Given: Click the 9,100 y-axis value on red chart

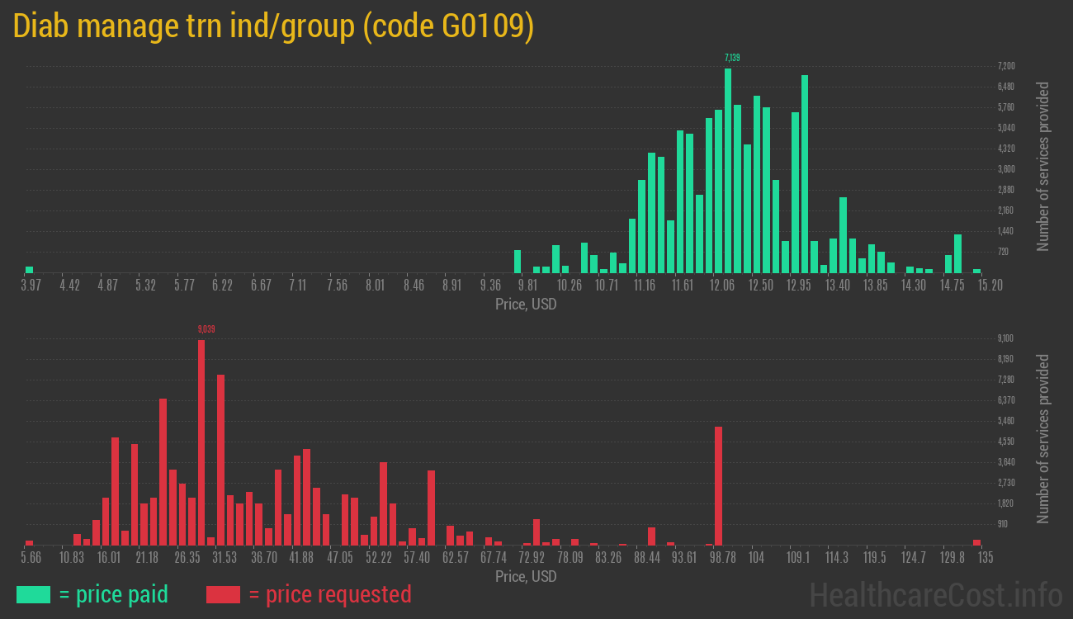Looking at the screenshot, I should [x=1006, y=338].
